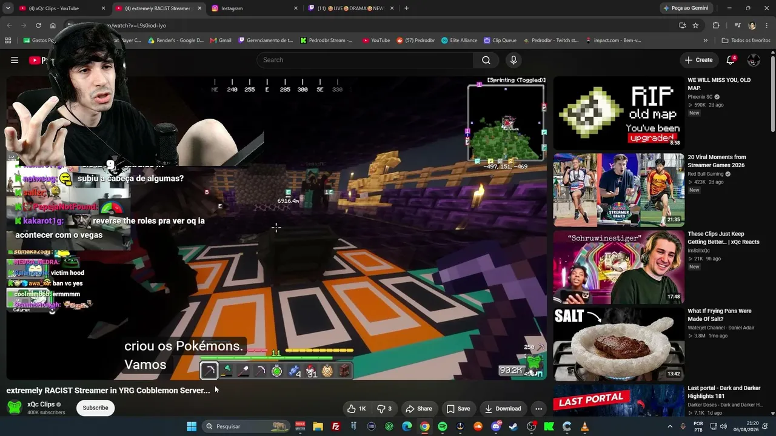The height and width of the screenshot is (436, 776).
Task: Open VLC media player from the taskbar
Action: pos(585,426)
